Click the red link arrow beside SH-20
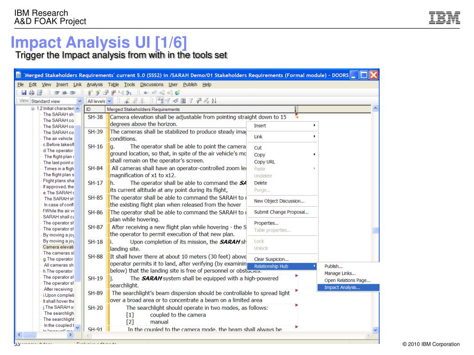Image resolution: width=474 pixels, height=355 pixels. [x=297, y=305]
